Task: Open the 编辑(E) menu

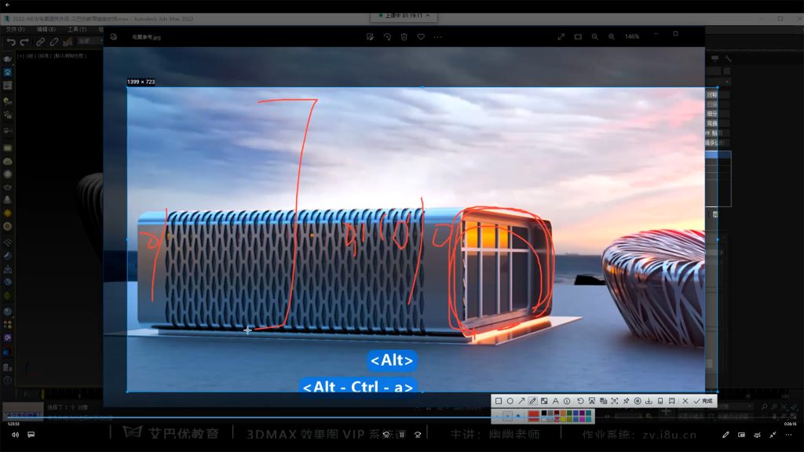Action: [x=46, y=29]
